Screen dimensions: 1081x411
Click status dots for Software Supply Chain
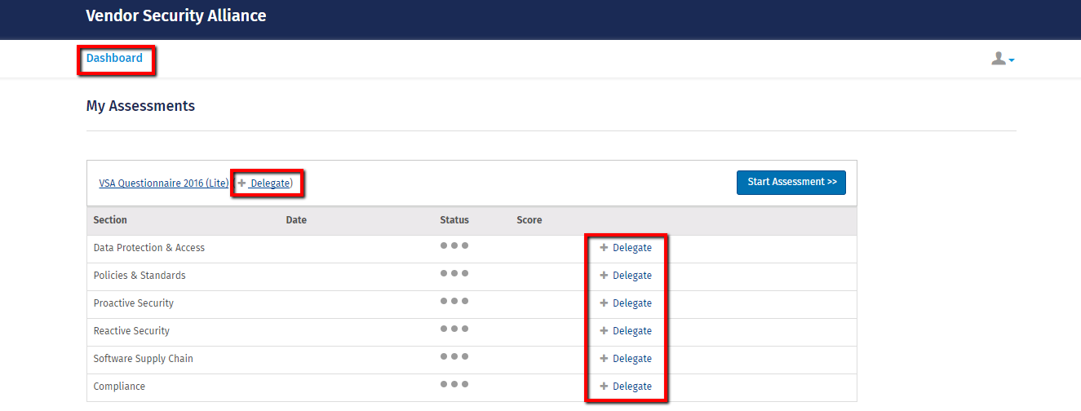pyautogui.click(x=454, y=356)
